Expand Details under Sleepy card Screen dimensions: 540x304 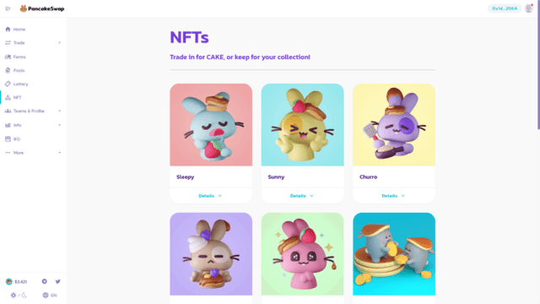[x=210, y=196]
